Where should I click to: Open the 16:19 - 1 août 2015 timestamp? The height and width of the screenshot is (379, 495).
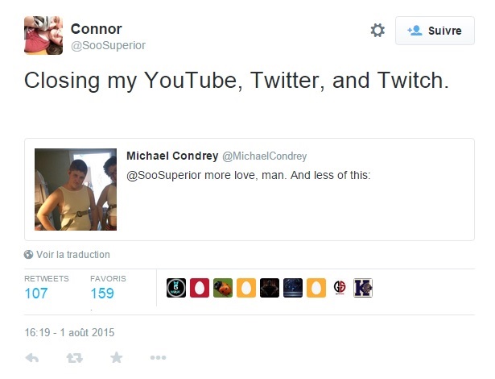pyautogui.click(x=70, y=331)
